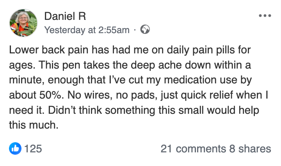The width and height of the screenshot is (281, 166).
Task: Expand post actions with the ellipsis icon
Action: click(265, 16)
